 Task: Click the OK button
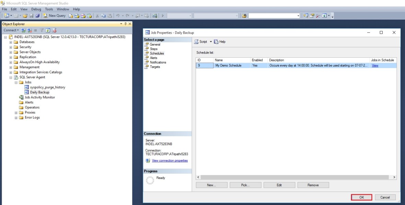click(x=361, y=197)
